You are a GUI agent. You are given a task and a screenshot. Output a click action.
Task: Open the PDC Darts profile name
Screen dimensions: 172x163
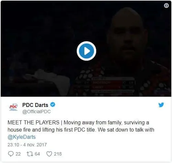tap(35, 105)
